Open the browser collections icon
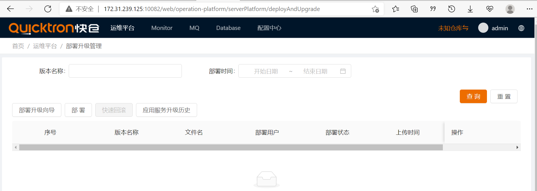Screen dimensions: 537x191 tap(414, 9)
